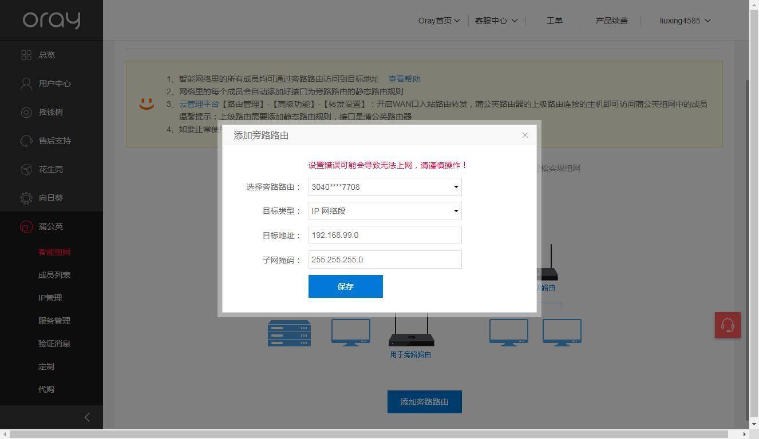Screen dimensions: 759x439
Task: Click the 保存 save button
Action: [x=345, y=286]
